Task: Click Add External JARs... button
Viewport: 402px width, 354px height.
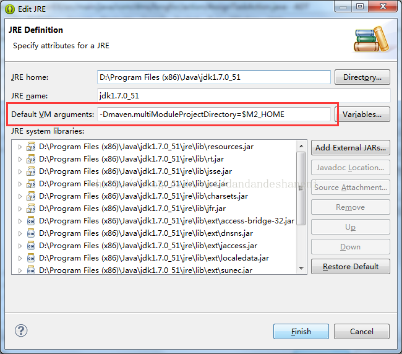Action: (351, 148)
